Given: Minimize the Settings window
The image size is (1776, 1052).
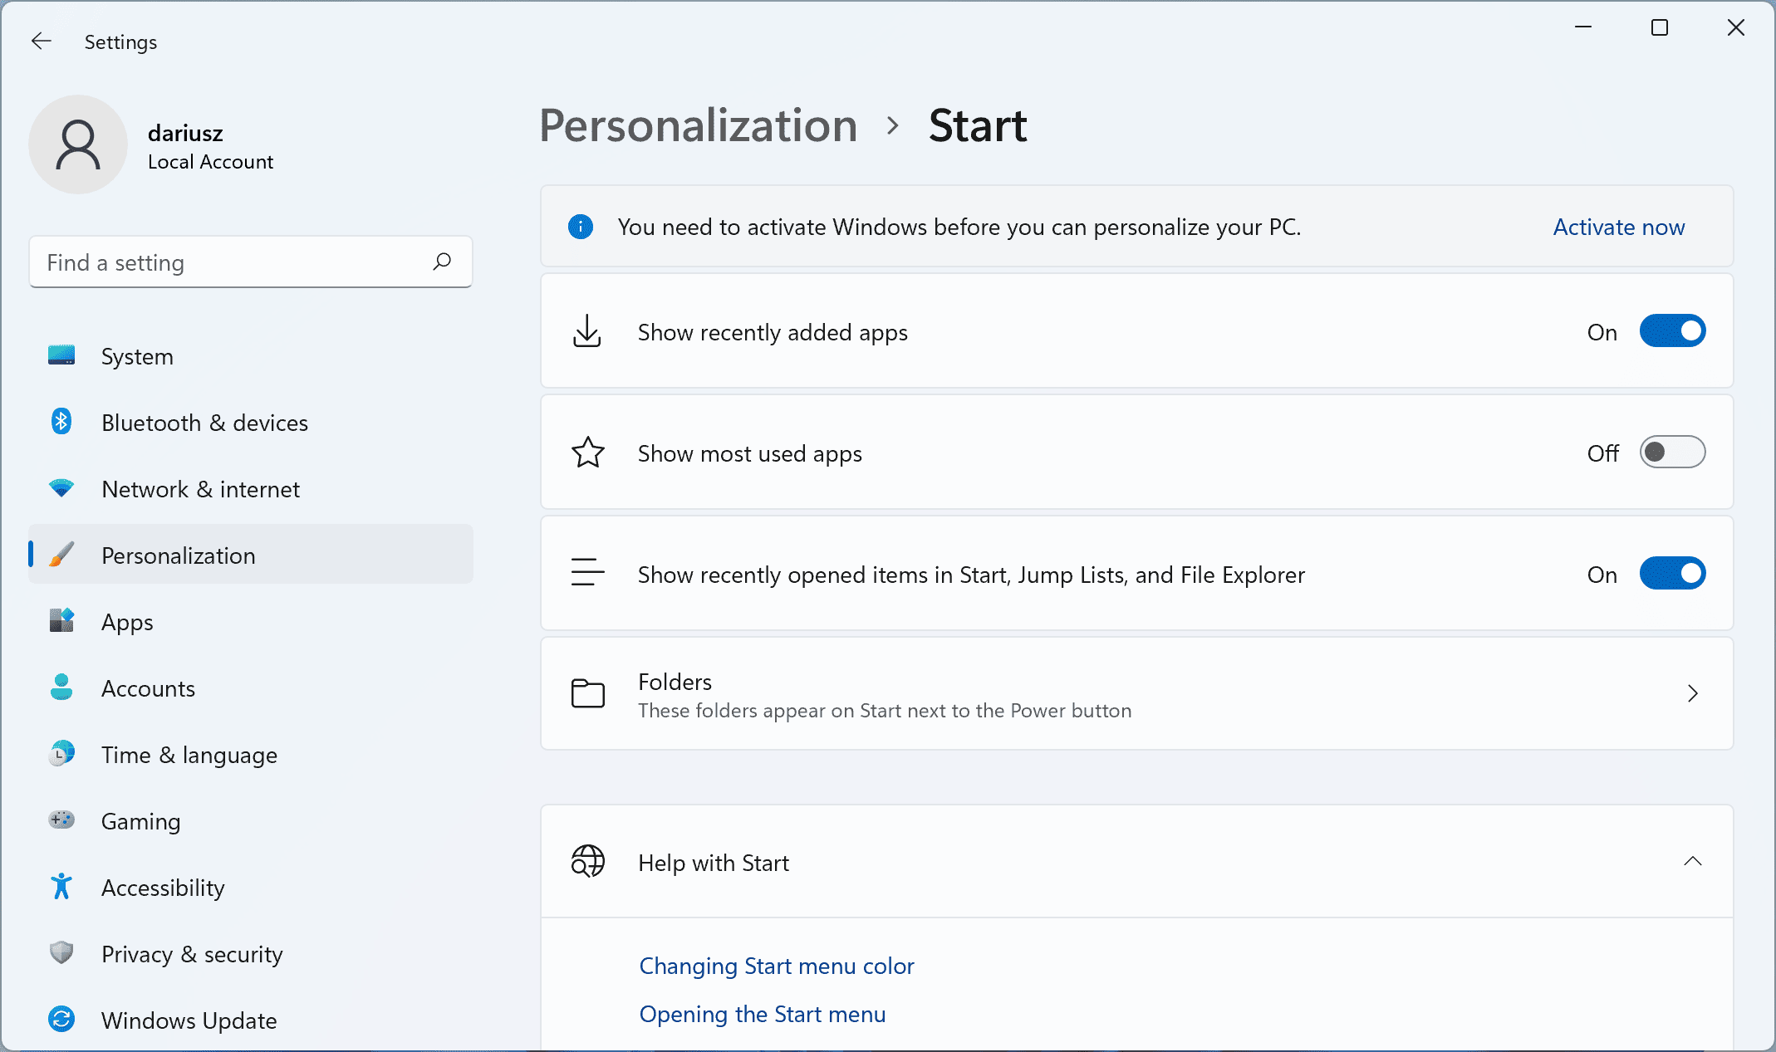Looking at the screenshot, I should click(x=1583, y=27).
